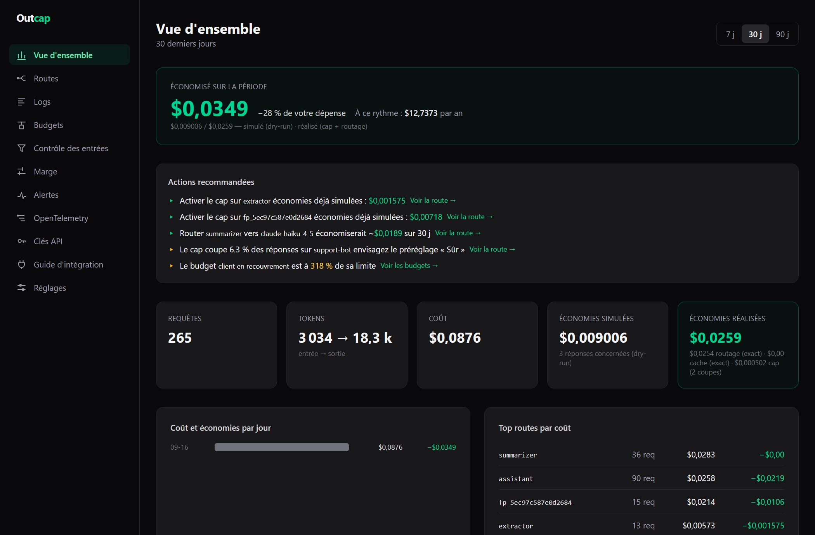Viewport: 815px width, 535px height.
Task: Open the Routes menu item
Action: [69, 79]
